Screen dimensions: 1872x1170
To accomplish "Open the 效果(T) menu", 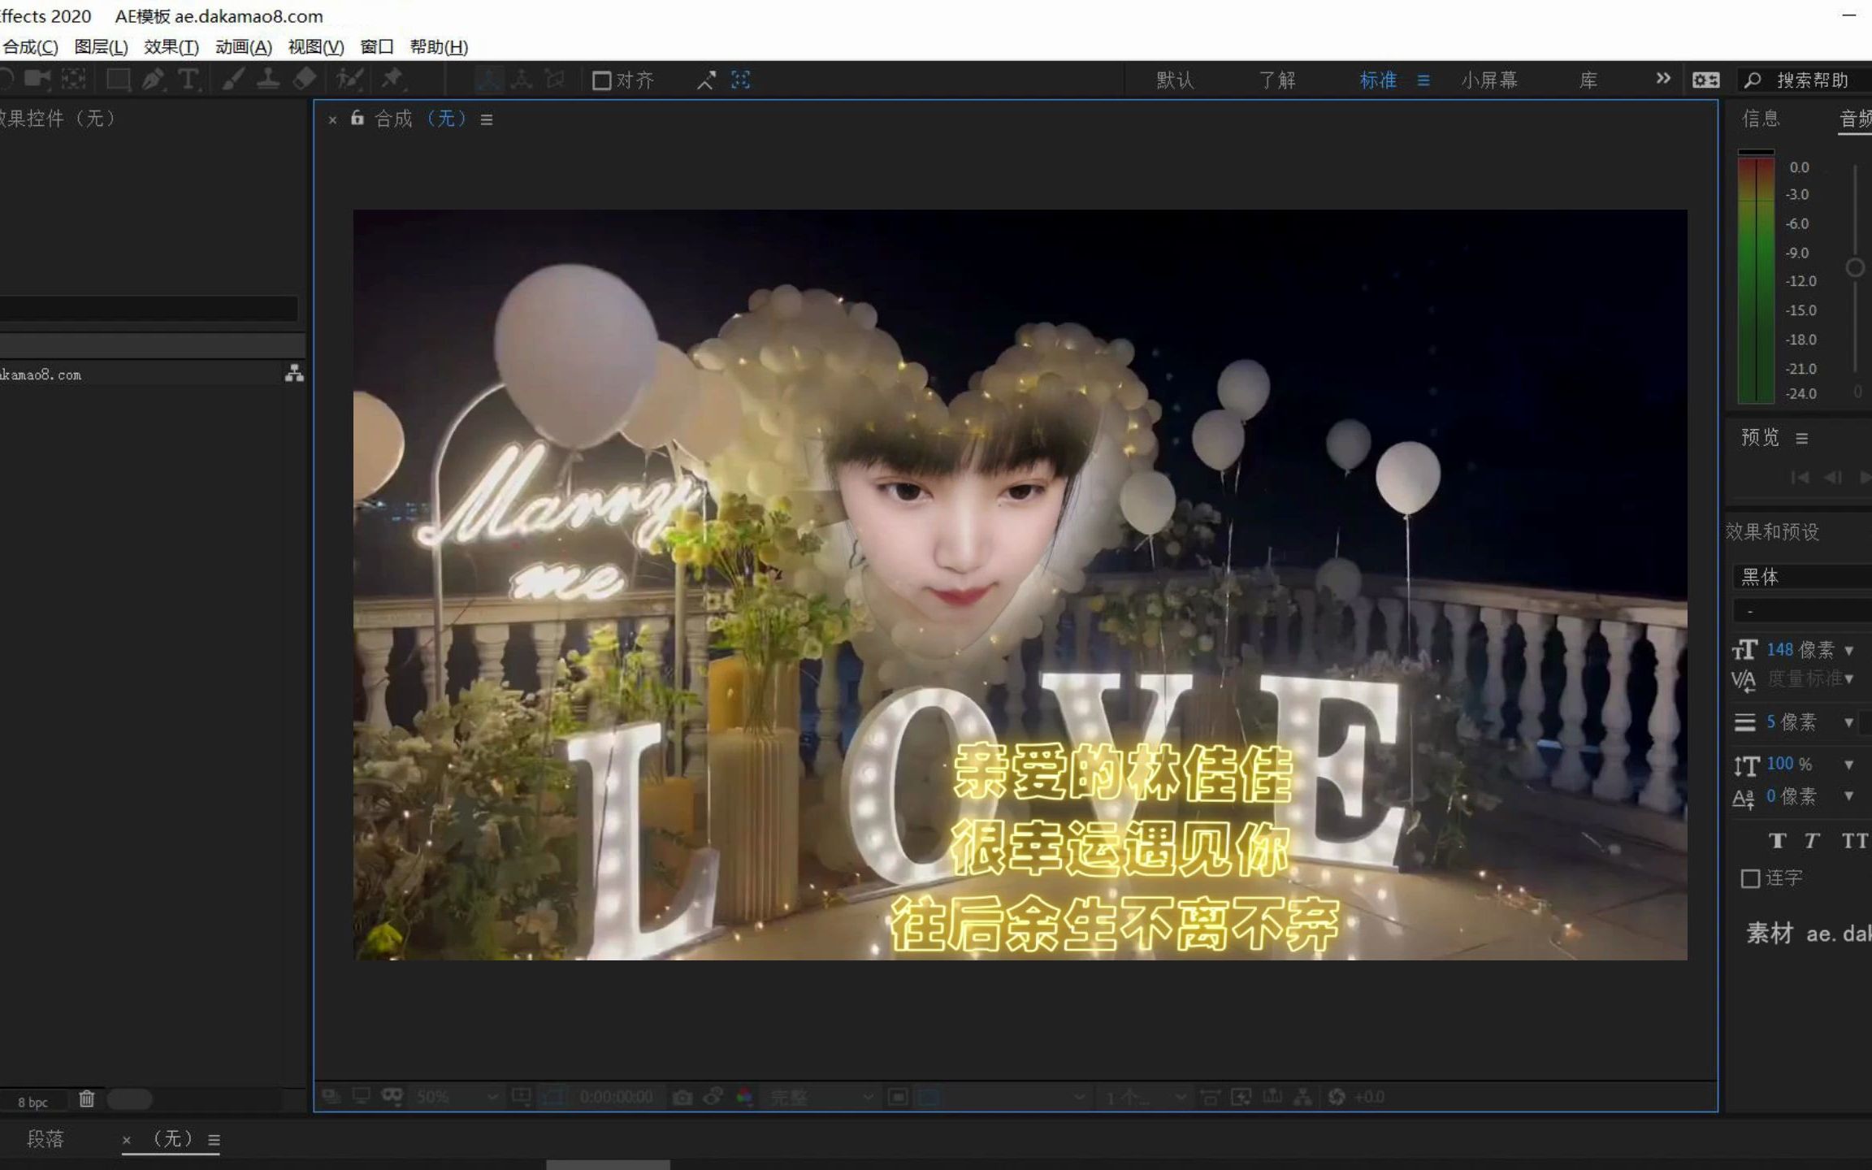I will tap(171, 47).
